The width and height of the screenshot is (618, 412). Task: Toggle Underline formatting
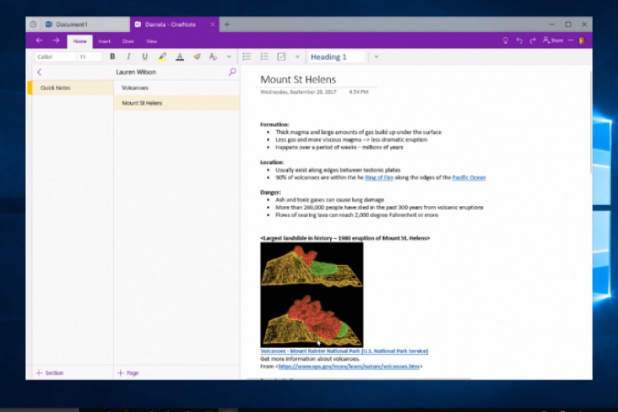(145, 57)
